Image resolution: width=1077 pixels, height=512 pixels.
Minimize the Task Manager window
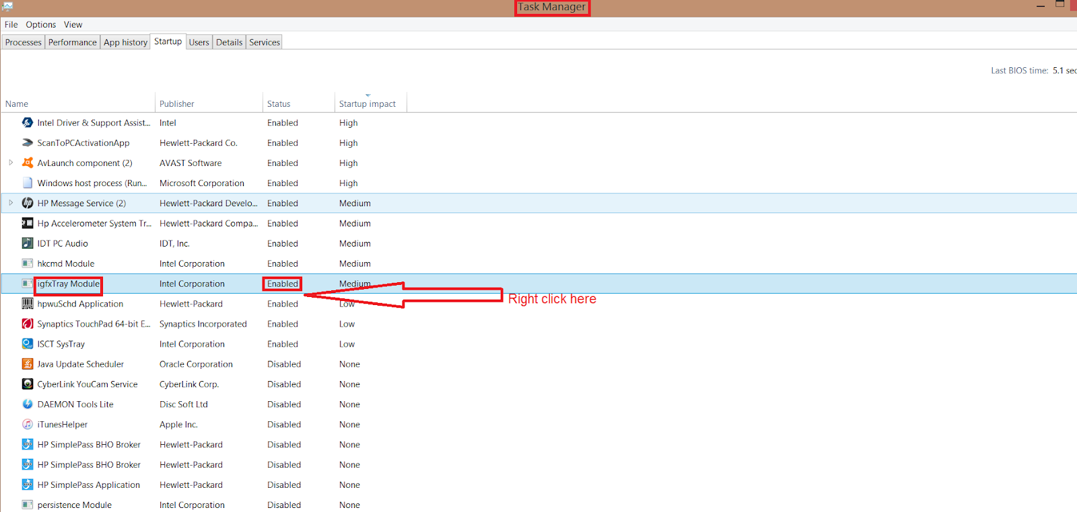point(1041,6)
